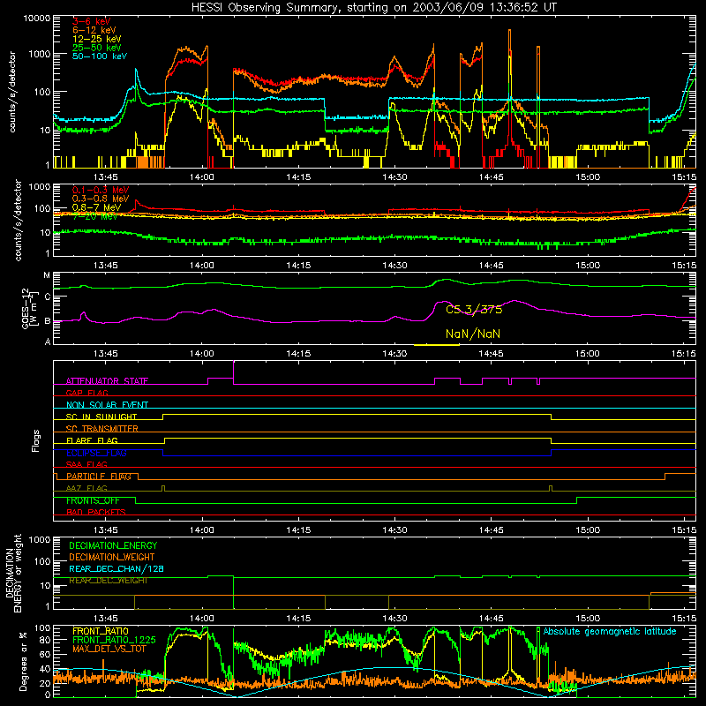Click the green 25-50 keV legend label
The height and width of the screenshot is (706, 706).
tap(97, 48)
